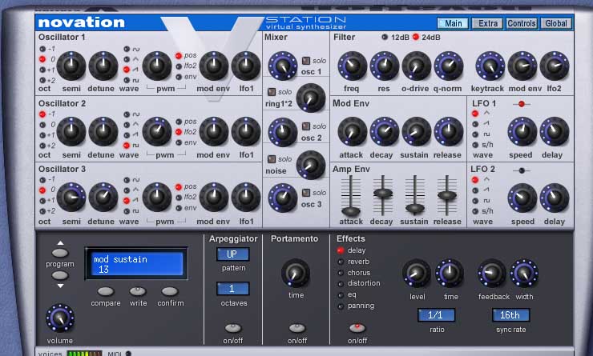Click the Mixer noise level knob
Screen dimensions: 593x356
pyautogui.click(x=311, y=165)
